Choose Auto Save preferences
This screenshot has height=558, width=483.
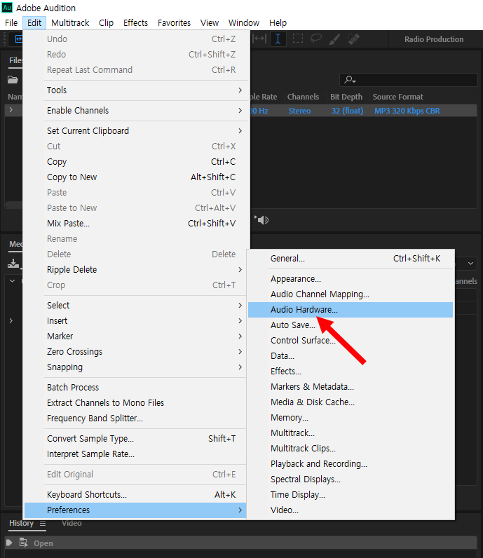click(351, 325)
